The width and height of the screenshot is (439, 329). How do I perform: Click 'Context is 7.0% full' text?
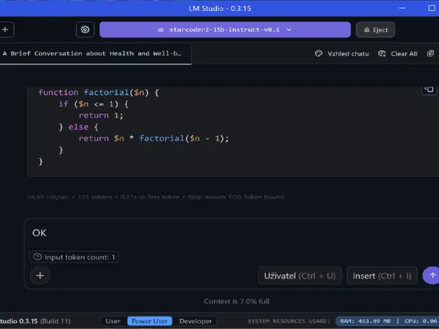click(236, 301)
